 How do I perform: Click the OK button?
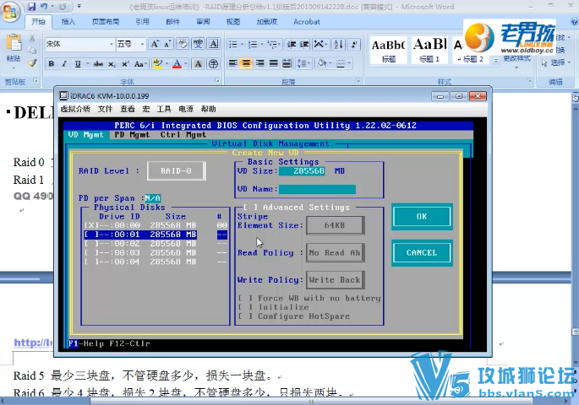[x=422, y=216]
